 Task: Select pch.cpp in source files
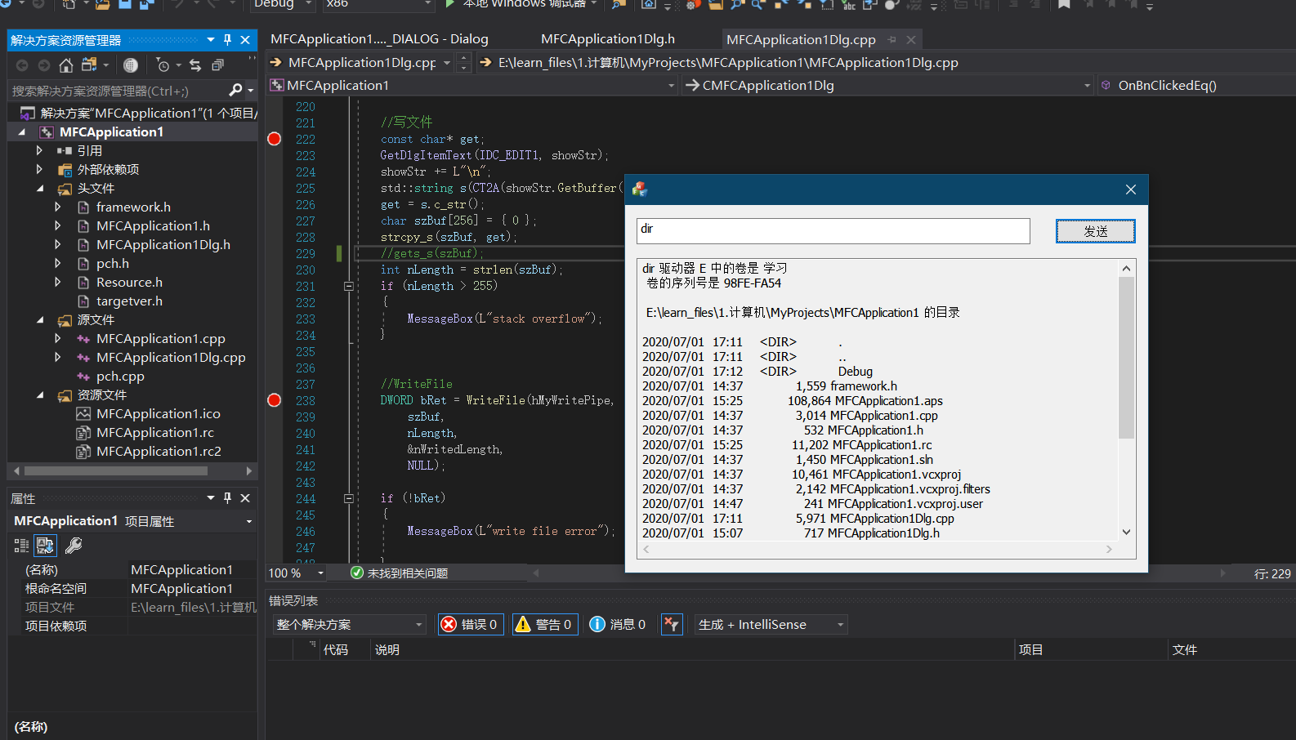click(x=120, y=376)
